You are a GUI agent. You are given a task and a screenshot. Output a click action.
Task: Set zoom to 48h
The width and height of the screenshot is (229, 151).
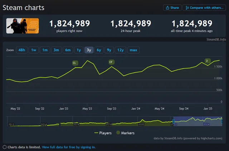pyautogui.click(x=22, y=50)
